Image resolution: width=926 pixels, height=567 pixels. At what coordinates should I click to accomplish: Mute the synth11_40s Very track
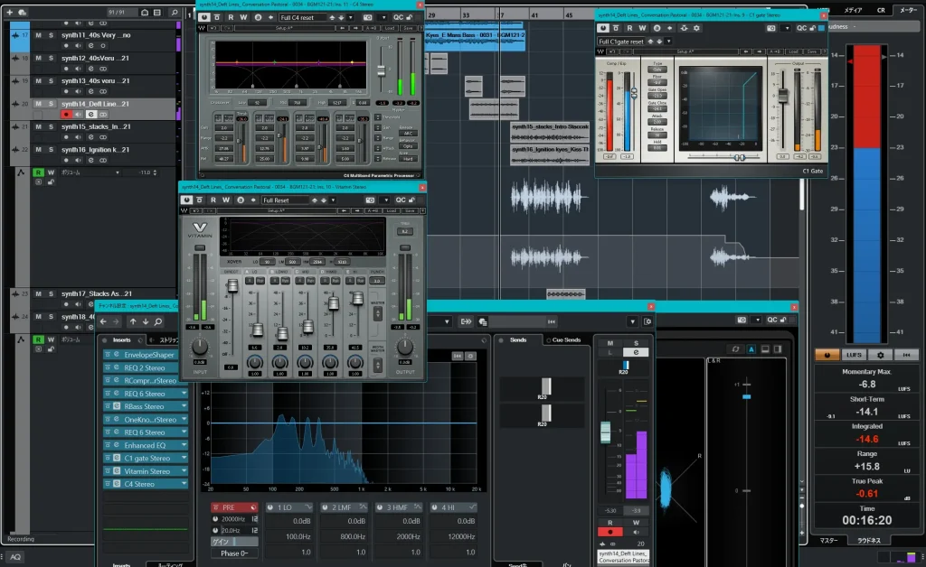(39, 34)
